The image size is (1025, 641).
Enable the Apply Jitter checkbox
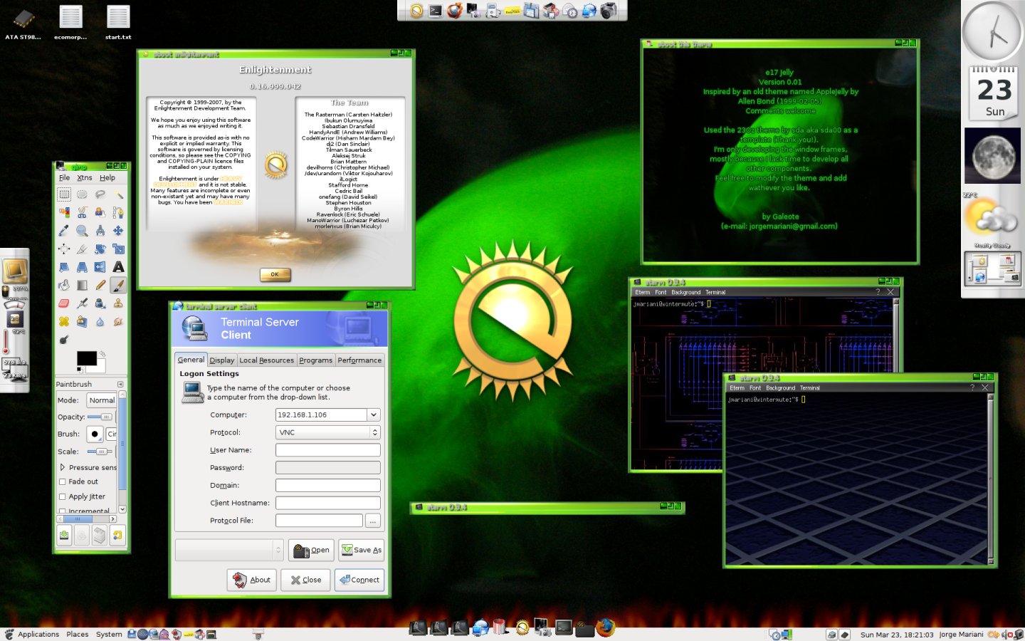tap(63, 496)
